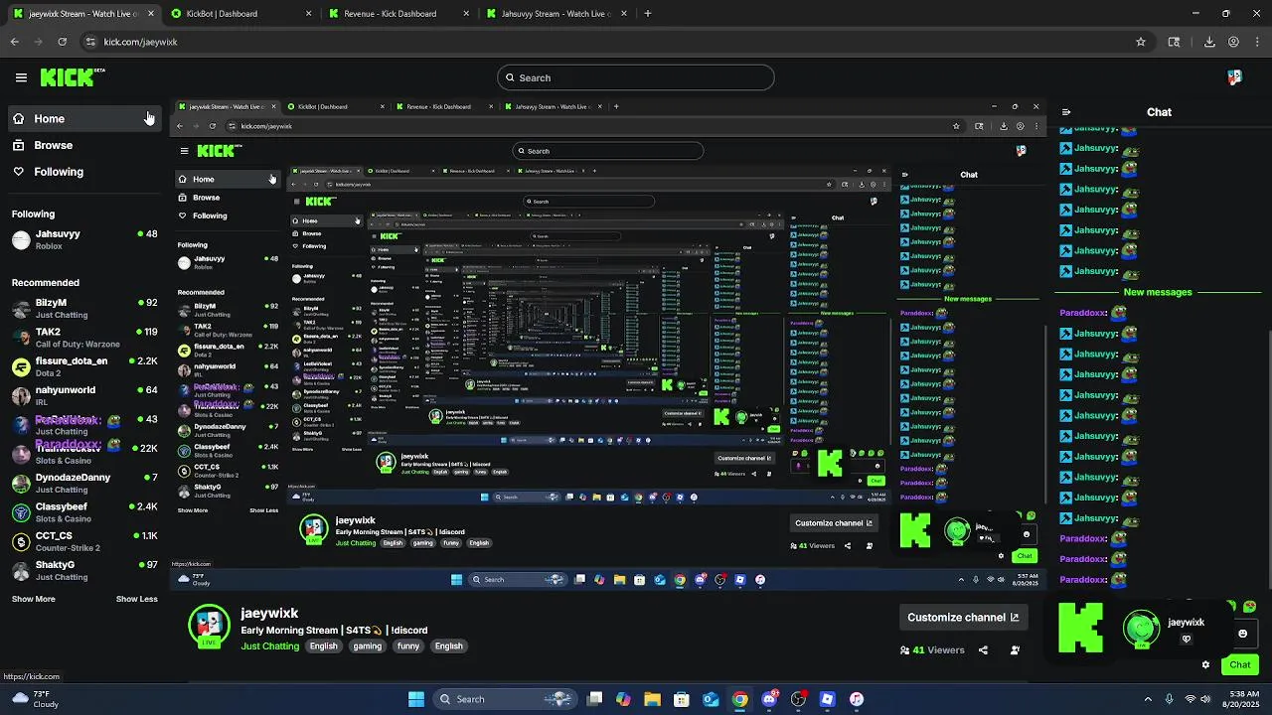Viewport: 1272px width, 715px height.
Task: Collapse recommended list with Show Less
Action: click(x=137, y=599)
